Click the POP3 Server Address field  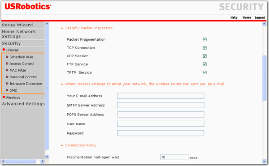[x=161, y=115]
